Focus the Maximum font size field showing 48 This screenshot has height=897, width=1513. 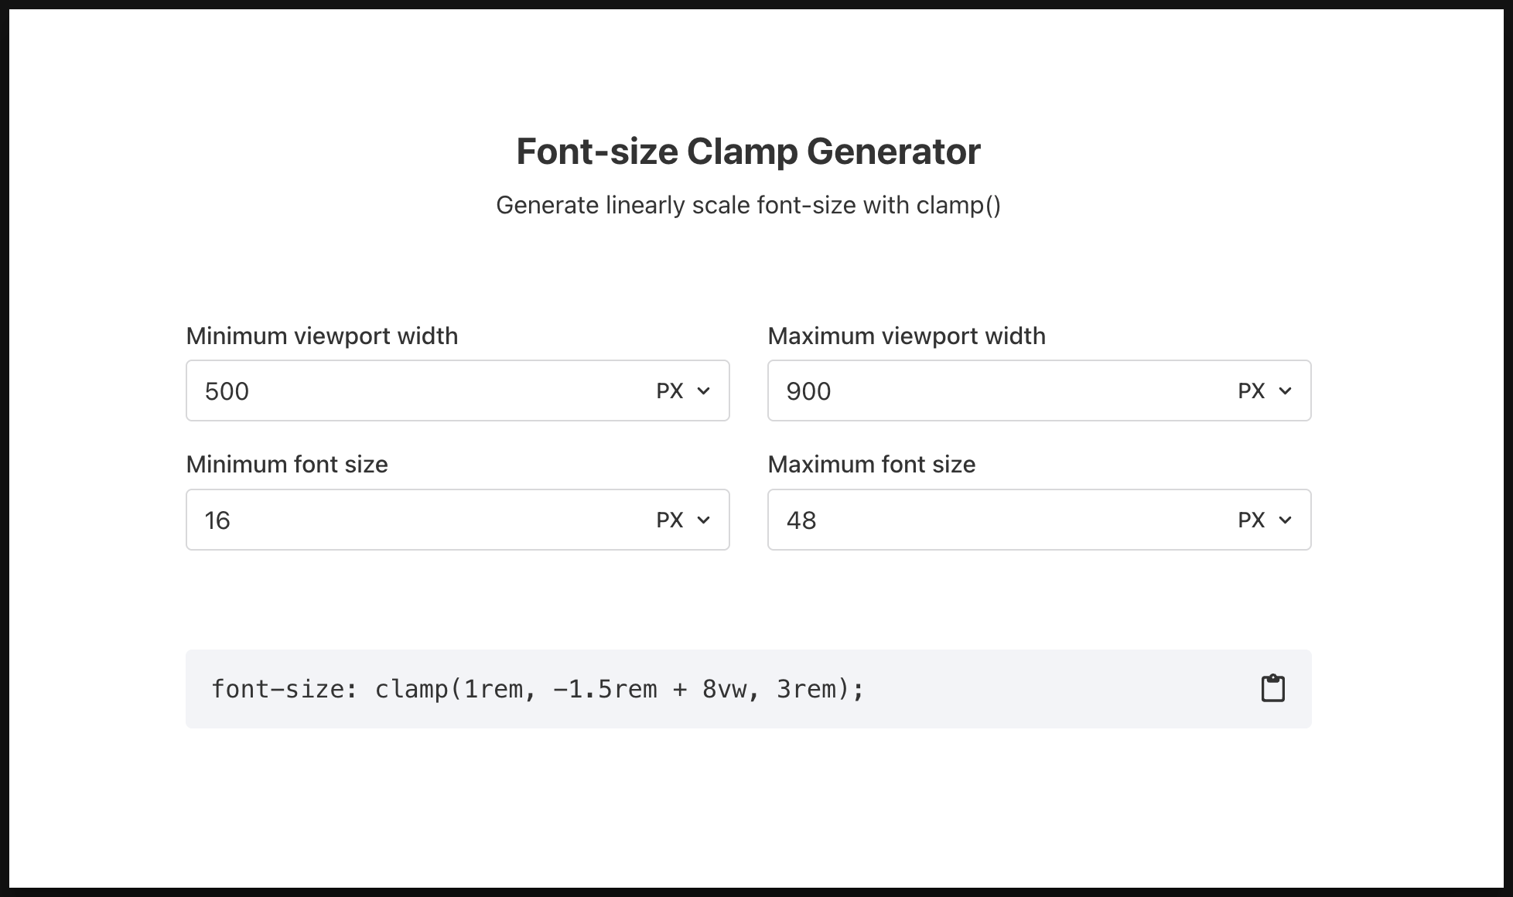click(990, 520)
